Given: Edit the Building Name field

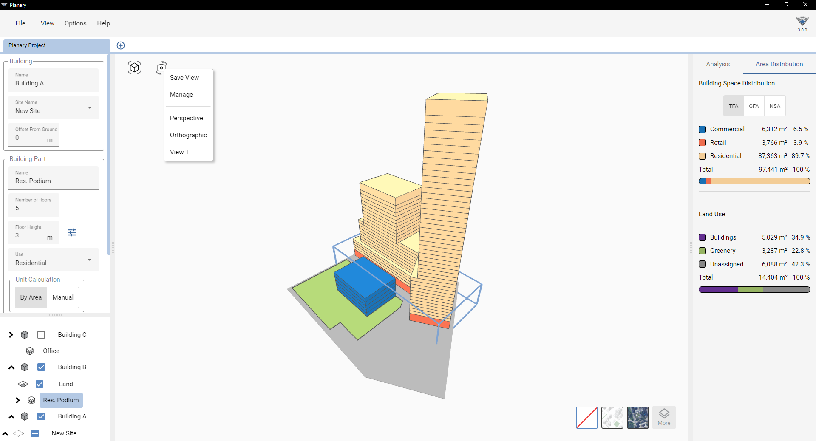Looking at the screenshot, I should tap(54, 80).
